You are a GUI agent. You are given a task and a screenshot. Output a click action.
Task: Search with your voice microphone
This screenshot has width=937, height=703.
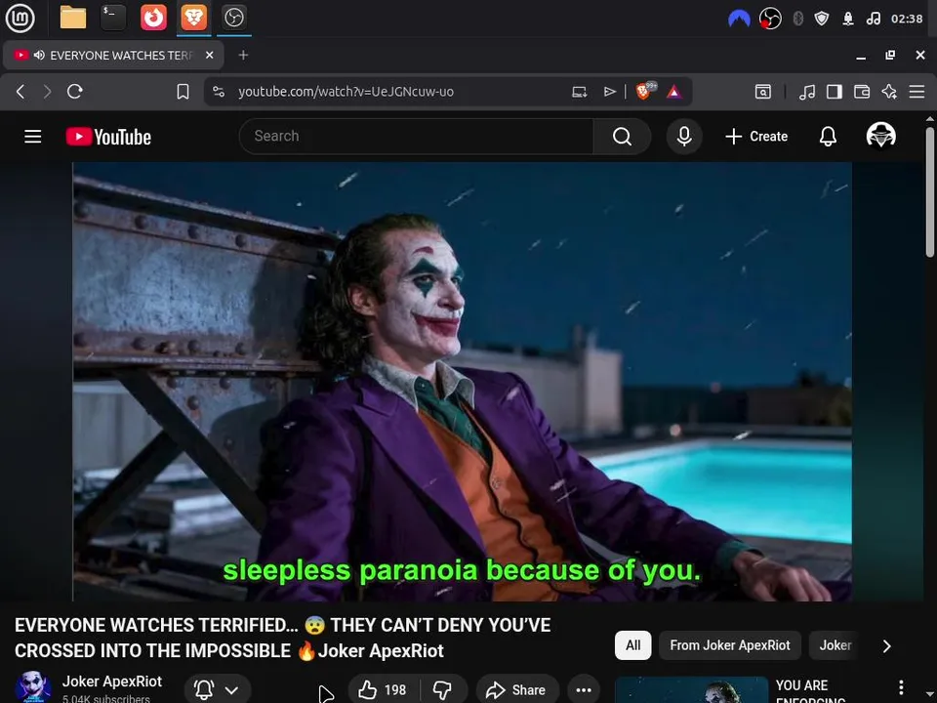684,137
